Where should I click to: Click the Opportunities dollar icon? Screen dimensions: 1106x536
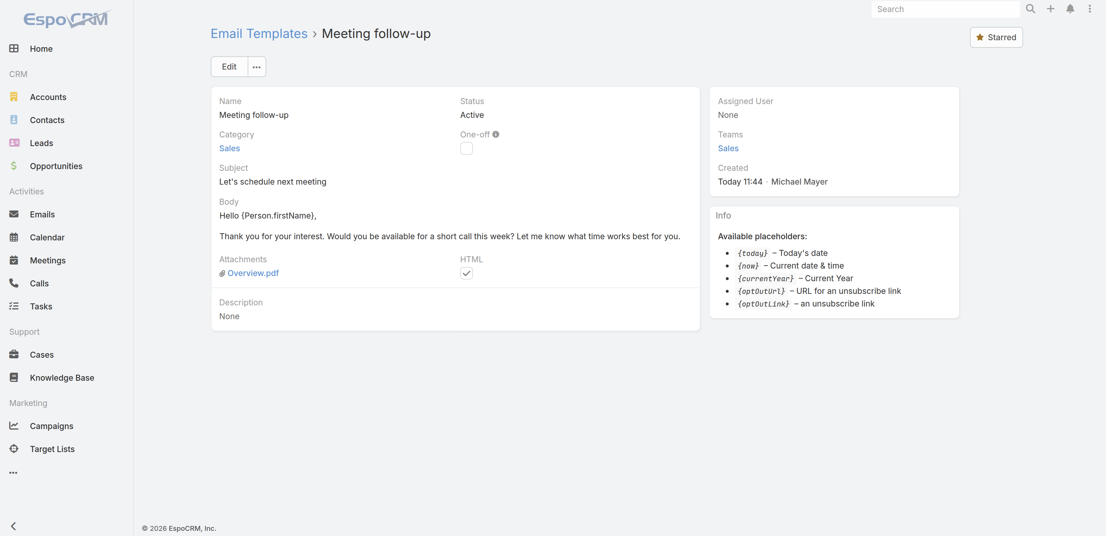(14, 166)
